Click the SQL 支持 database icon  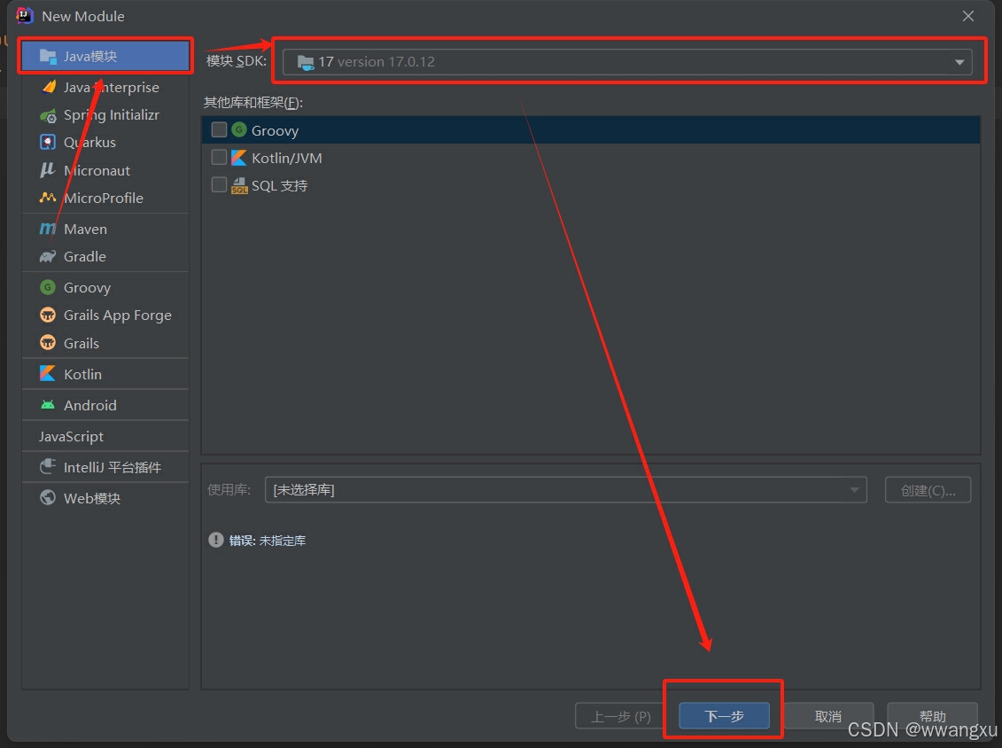(x=239, y=185)
